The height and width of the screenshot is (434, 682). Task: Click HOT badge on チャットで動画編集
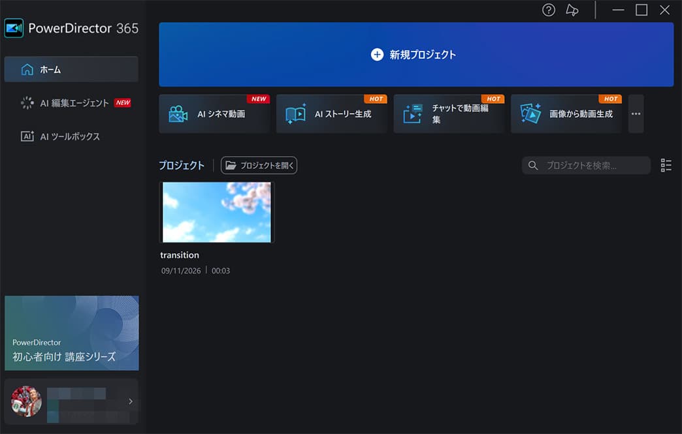(493, 99)
